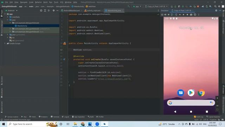Open Logcat tool window

click(x=65, y=117)
